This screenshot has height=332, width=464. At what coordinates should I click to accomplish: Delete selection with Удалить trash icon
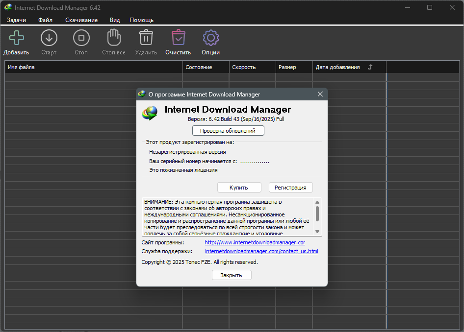(146, 38)
